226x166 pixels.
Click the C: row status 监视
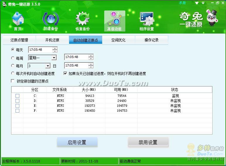coord(175,96)
